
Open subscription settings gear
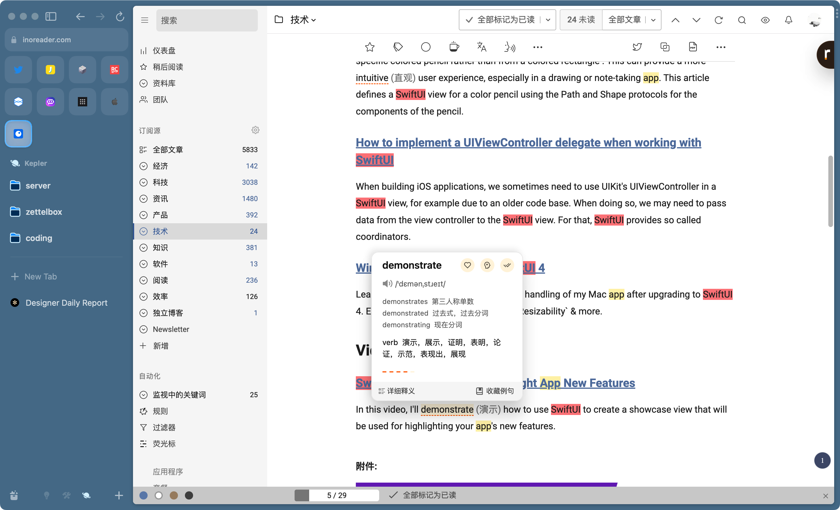255,130
